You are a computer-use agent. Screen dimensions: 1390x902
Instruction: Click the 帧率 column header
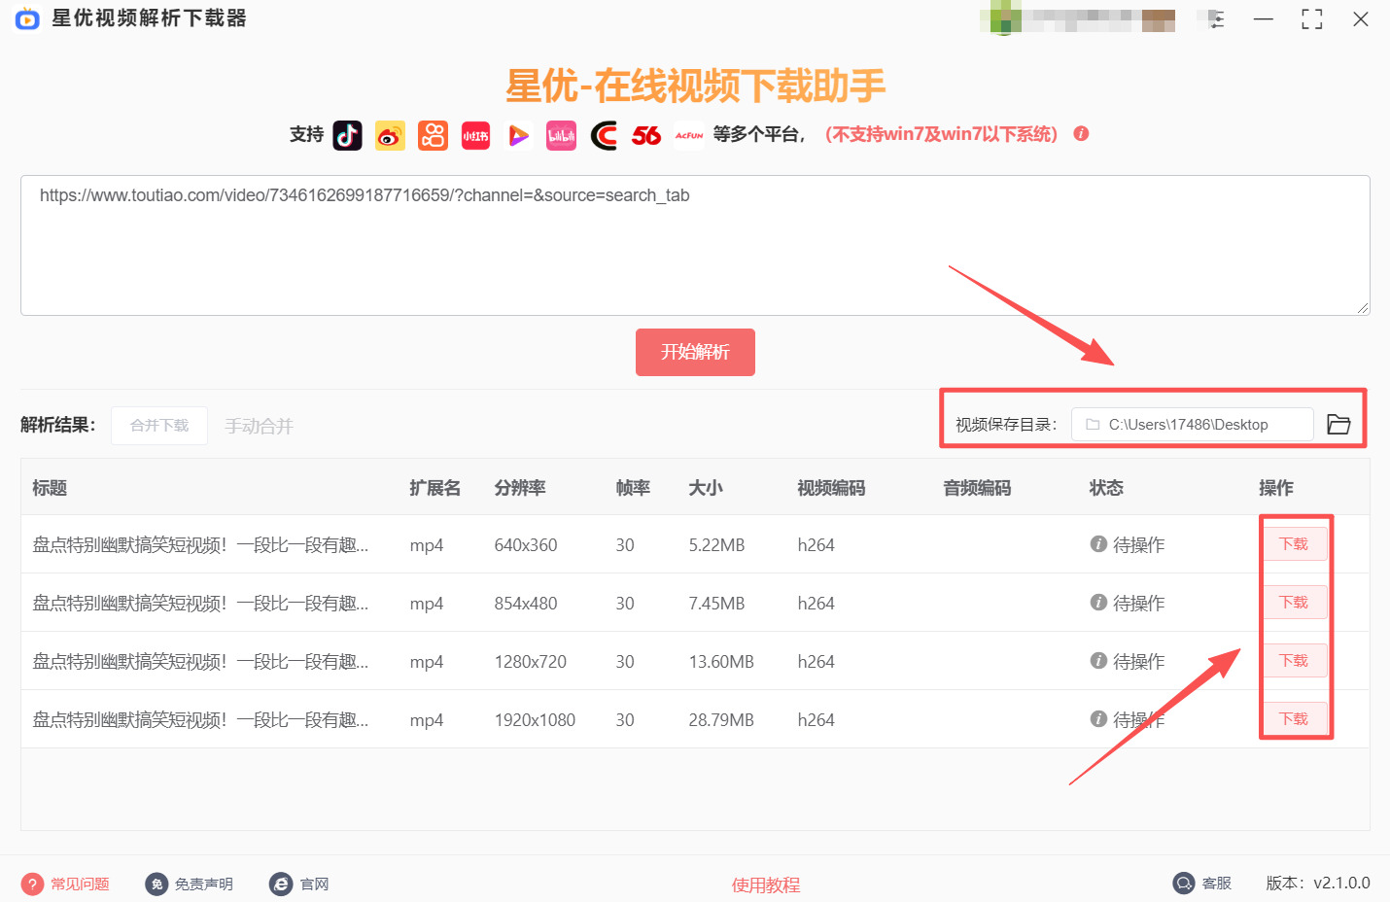click(x=633, y=487)
